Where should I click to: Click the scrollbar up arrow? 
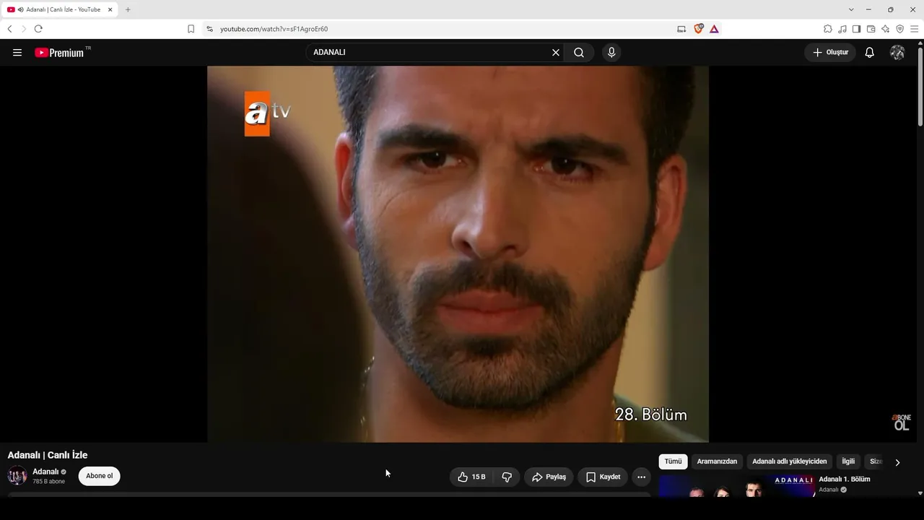pyautogui.click(x=920, y=43)
